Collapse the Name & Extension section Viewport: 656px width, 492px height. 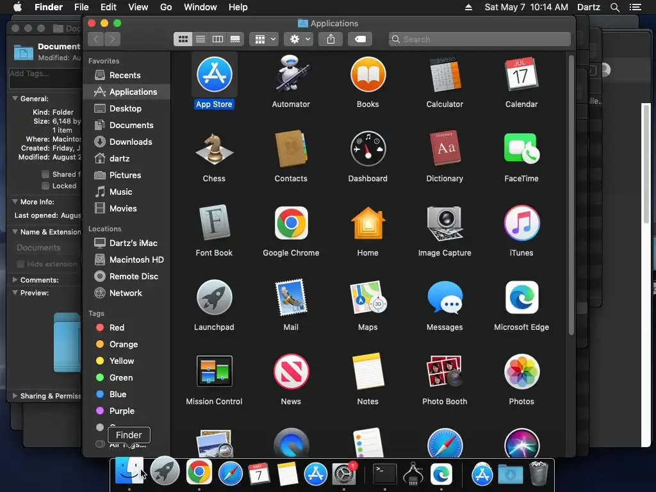coord(15,231)
